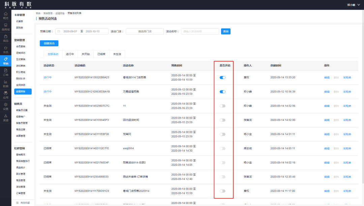Toggle the switch for wxq0914 activity
The height and width of the screenshot is (206, 364).
pos(222,148)
